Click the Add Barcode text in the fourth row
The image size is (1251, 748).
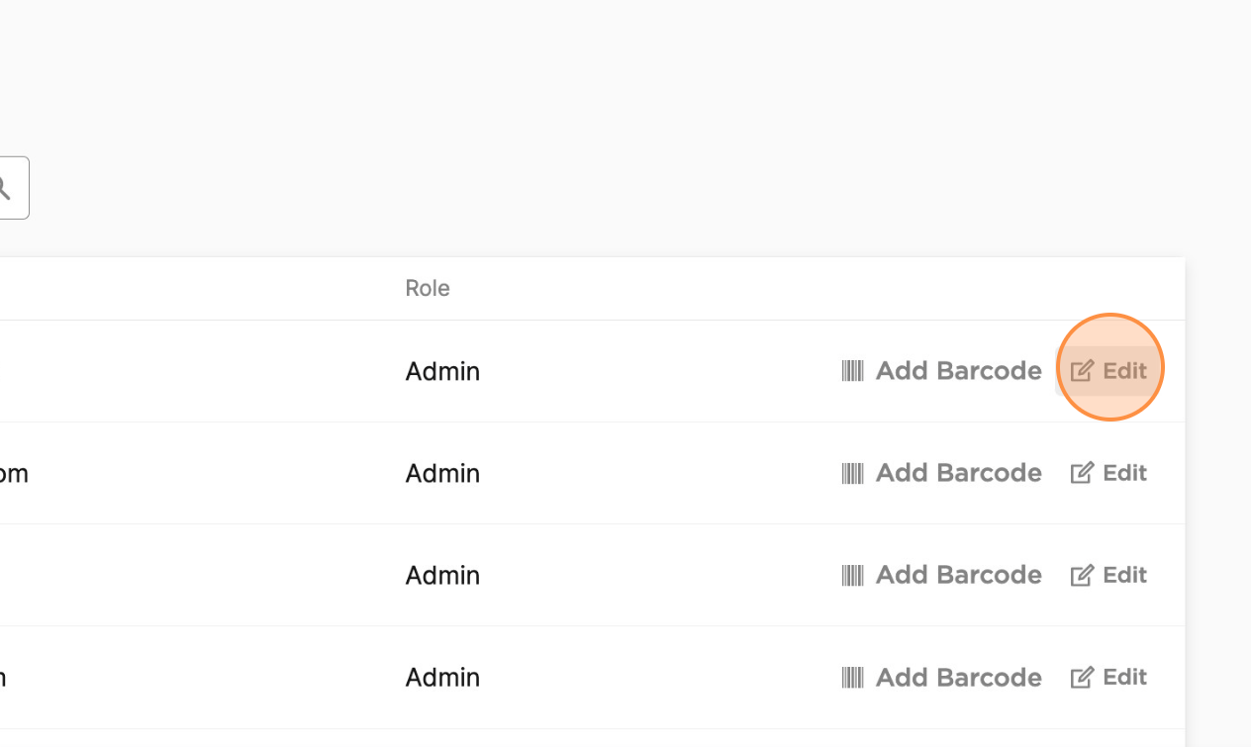coord(958,678)
